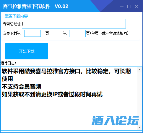Click the 单页下载两空请填相同 hint text
This screenshot has width=143, height=133.
(109, 33)
